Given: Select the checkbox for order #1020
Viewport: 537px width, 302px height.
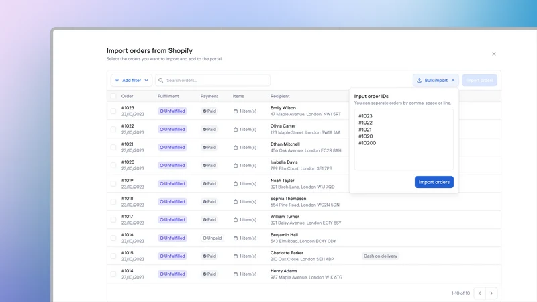Looking at the screenshot, I should click(x=113, y=165).
